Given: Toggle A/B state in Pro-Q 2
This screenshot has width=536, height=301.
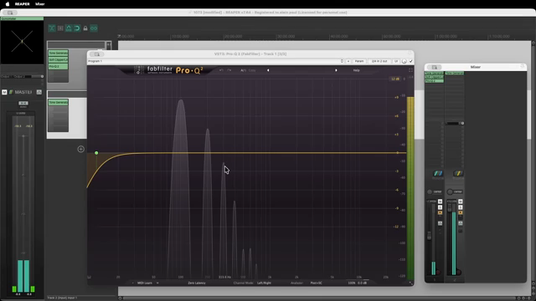Looking at the screenshot, I should [x=243, y=70].
